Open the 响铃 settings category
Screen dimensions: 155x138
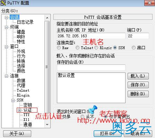pos(21,37)
